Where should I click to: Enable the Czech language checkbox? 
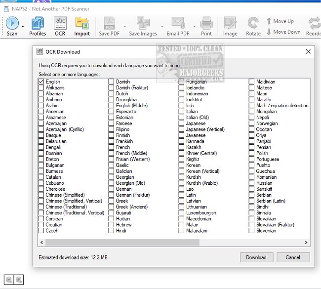tap(41, 231)
